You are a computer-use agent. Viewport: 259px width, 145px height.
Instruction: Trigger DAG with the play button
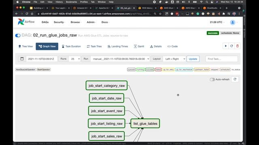click(226, 46)
